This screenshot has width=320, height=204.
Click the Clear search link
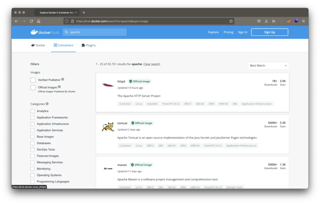[x=152, y=64]
